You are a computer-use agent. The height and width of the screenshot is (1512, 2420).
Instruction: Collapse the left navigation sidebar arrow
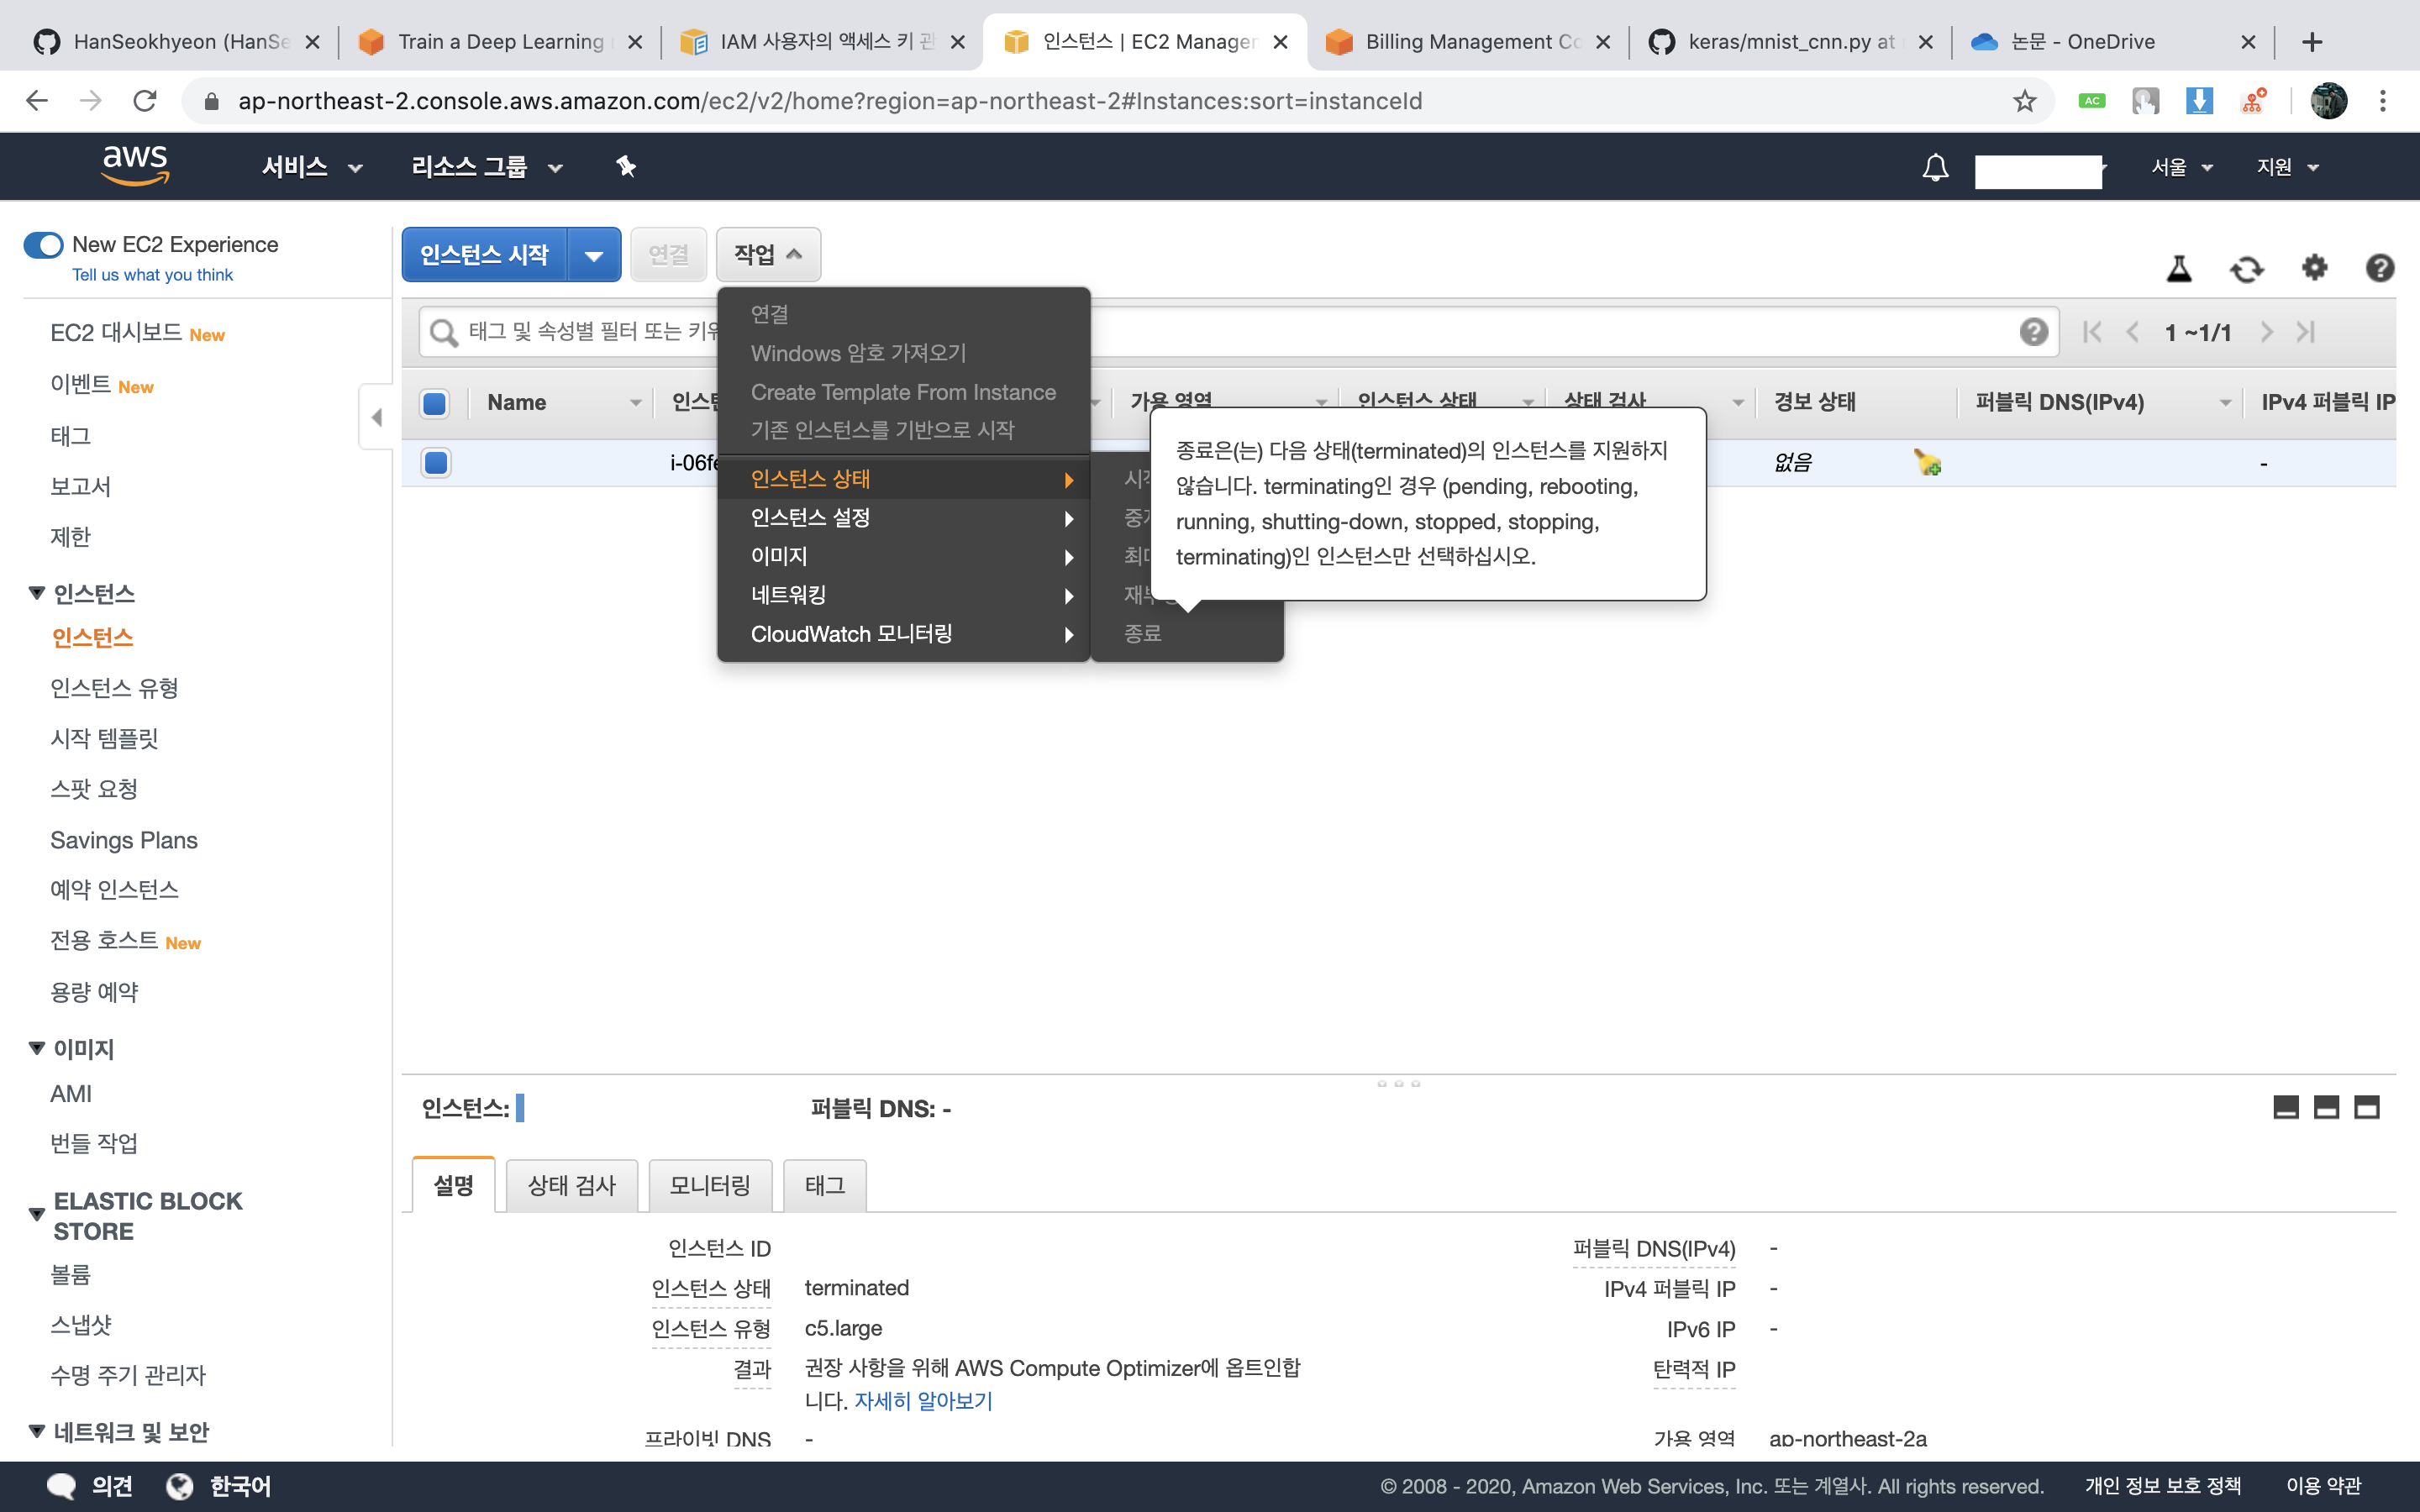pyautogui.click(x=376, y=417)
